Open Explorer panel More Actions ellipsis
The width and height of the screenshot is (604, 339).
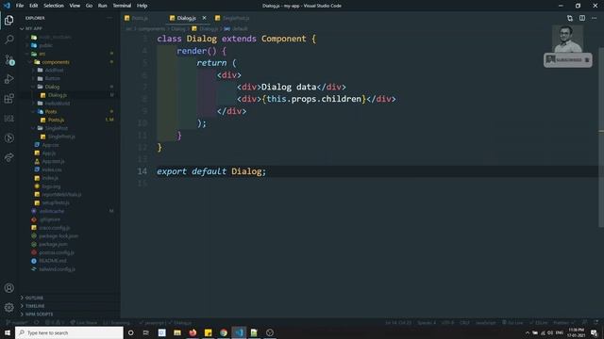pyautogui.click(x=109, y=18)
